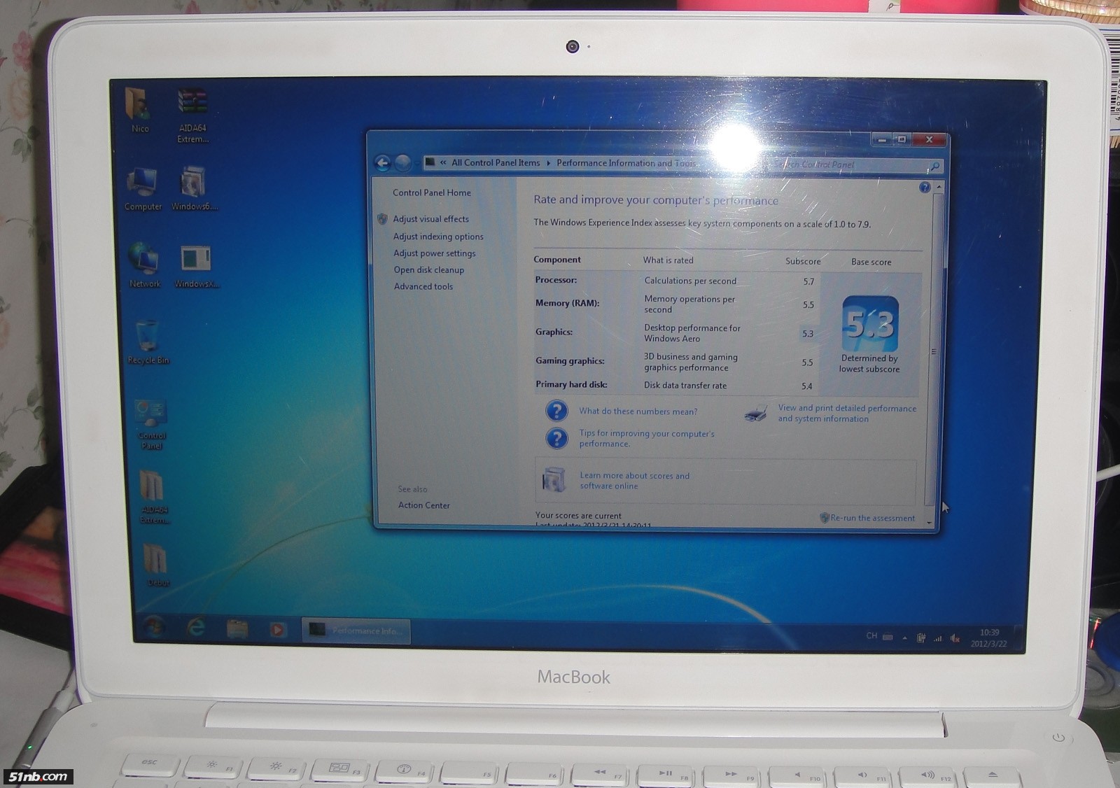1120x788 pixels.
Task: Launch Internet Explorer from the taskbar
Action: 195,627
